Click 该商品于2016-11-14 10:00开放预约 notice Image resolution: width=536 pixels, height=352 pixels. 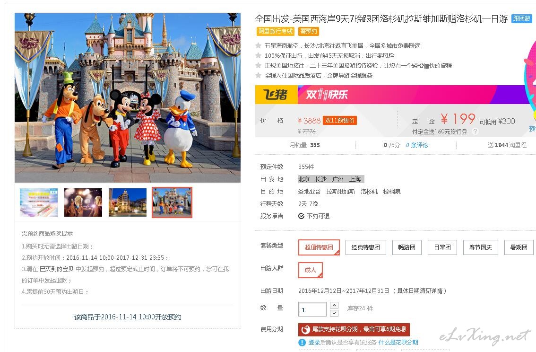coord(128,317)
